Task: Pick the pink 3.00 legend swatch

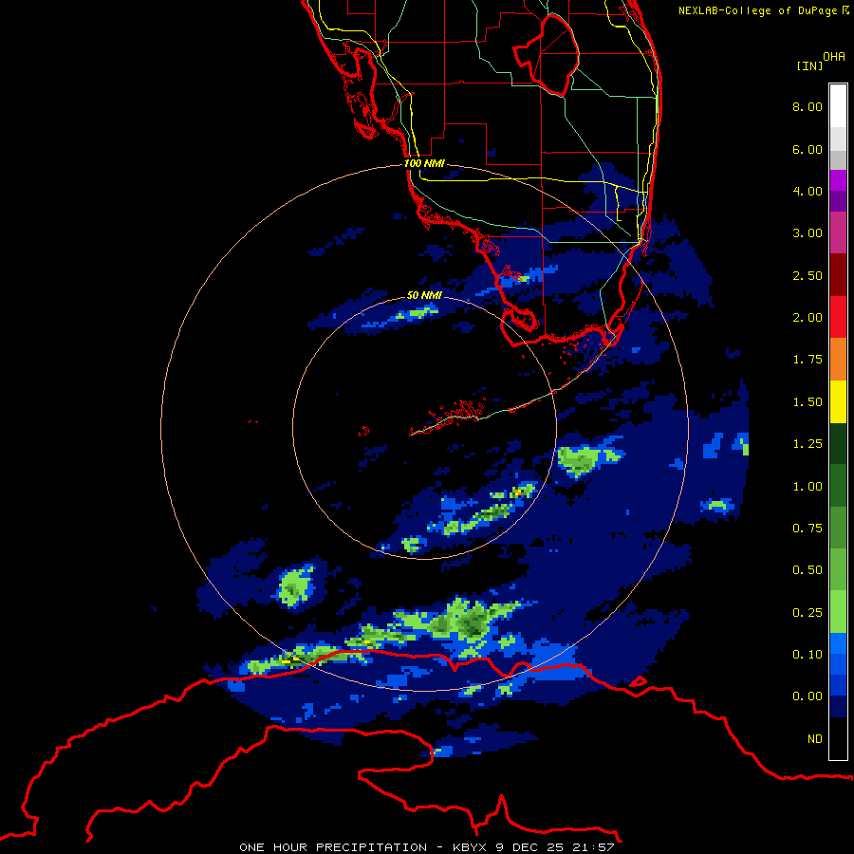Action: coord(838,232)
